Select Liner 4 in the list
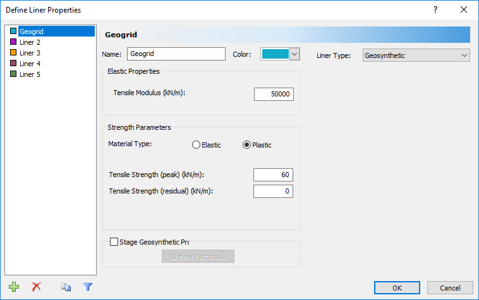479x300 pixels. 30,64
